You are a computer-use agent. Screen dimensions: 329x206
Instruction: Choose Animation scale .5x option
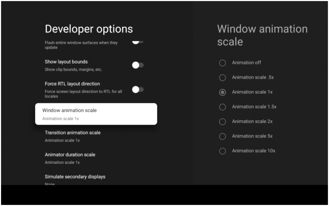tap(222, 77)
